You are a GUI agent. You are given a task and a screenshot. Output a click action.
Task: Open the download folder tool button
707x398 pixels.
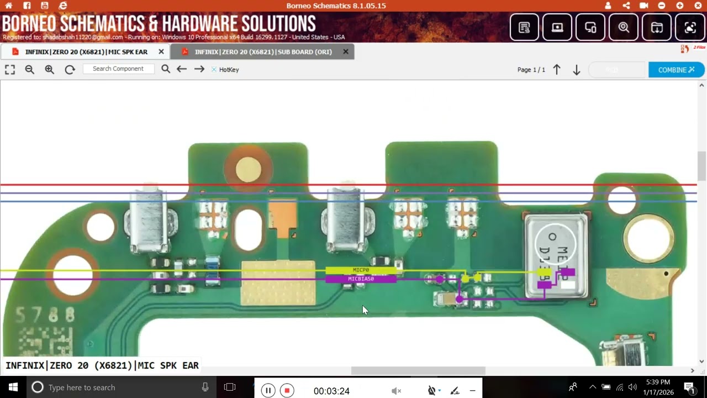click(x=657, y=27)
